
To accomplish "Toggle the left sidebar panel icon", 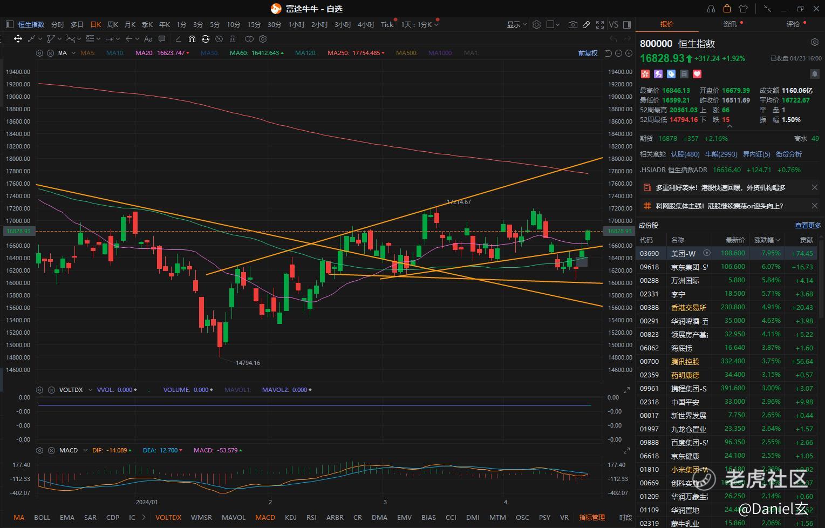I will pyautogui.click(x=9, y=24).
